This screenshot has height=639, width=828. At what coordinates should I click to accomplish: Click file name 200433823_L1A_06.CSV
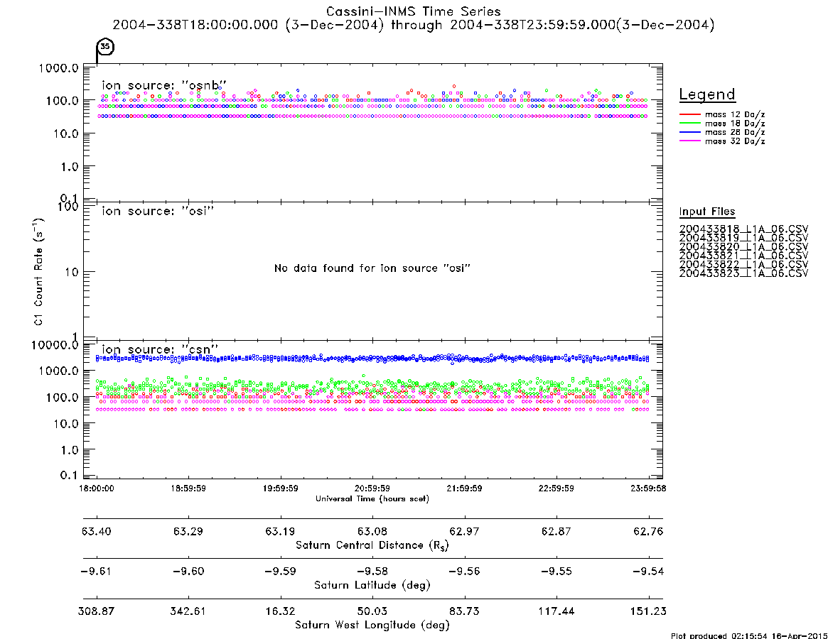tap(743, 273)
